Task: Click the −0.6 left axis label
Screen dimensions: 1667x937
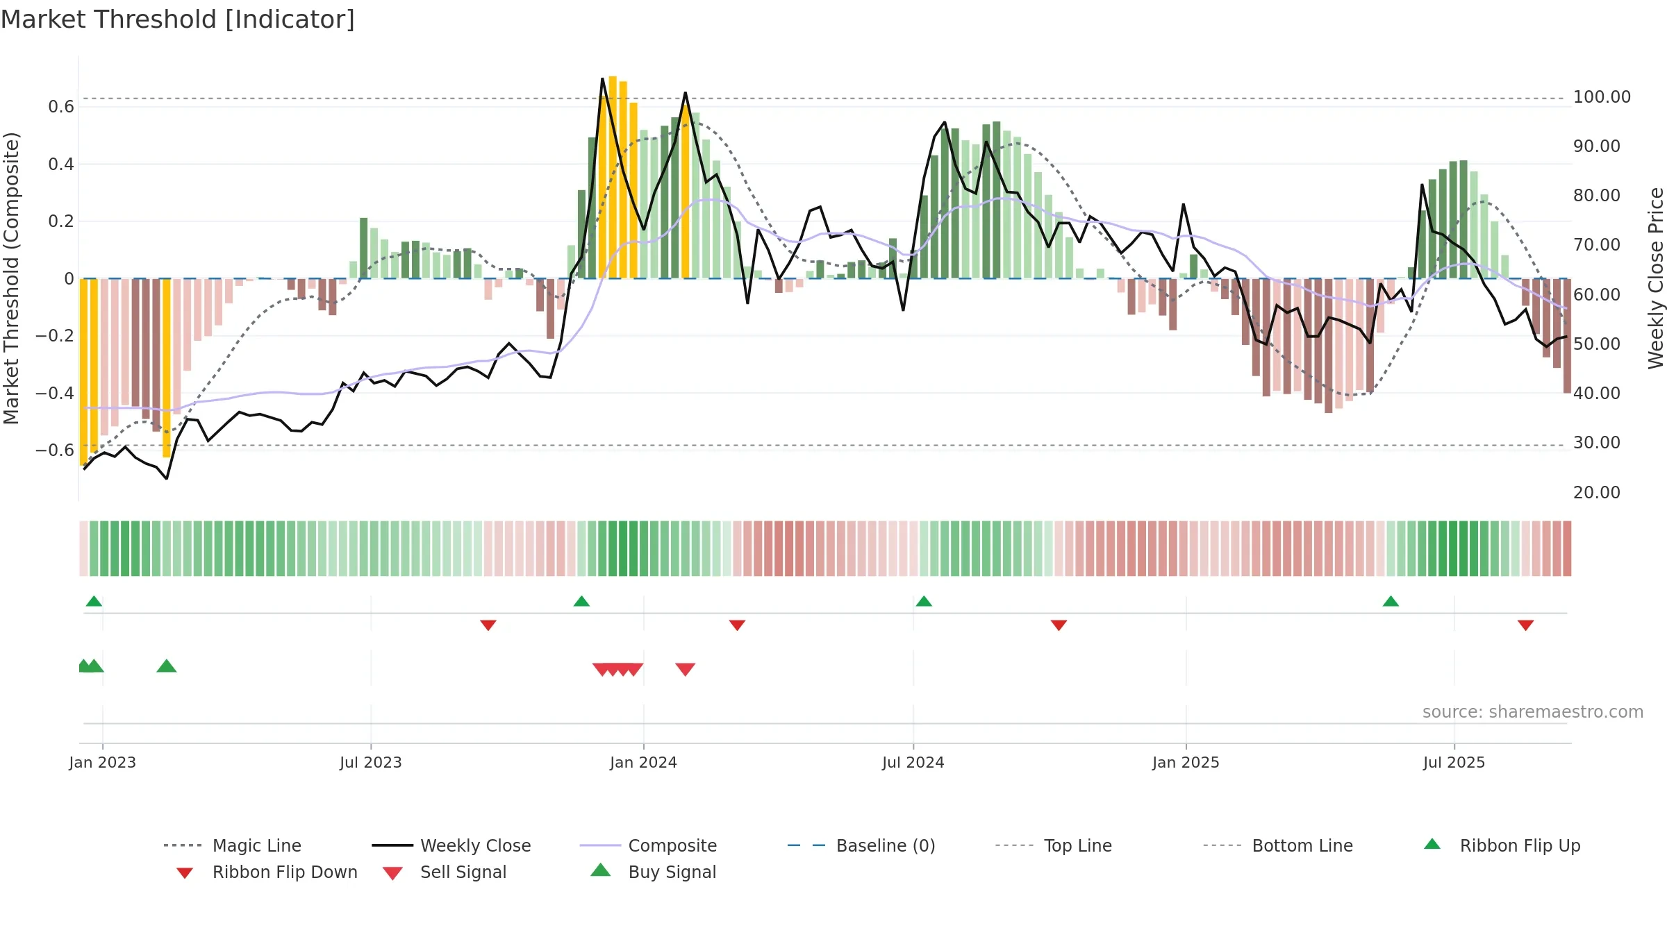Action: [x=55, y=450]
